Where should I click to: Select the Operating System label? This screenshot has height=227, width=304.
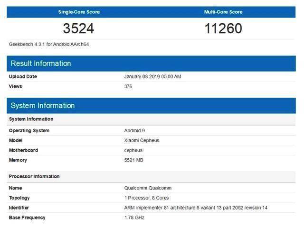coord(29,131)
